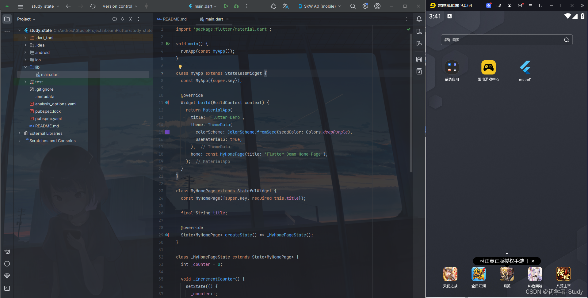Dismiss the 林正英正版授权手游 banner
588x298 pixels.
(x=533, y=261)
